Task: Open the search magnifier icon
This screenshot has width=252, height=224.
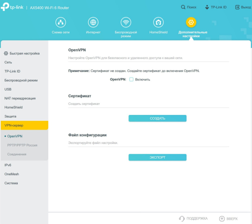Action: tap(183, 7)
